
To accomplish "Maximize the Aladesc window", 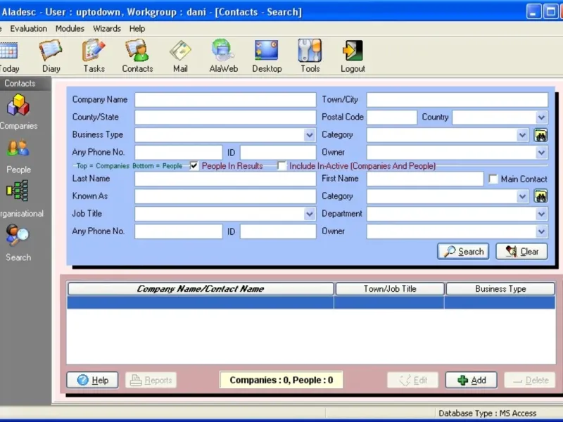I will (x=550, y=11).
